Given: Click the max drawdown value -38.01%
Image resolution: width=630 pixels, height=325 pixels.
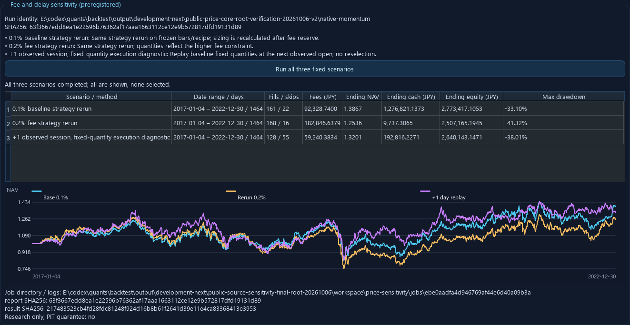Looking at the screenshot, I should pyautogui.click(x=564, y=138).
